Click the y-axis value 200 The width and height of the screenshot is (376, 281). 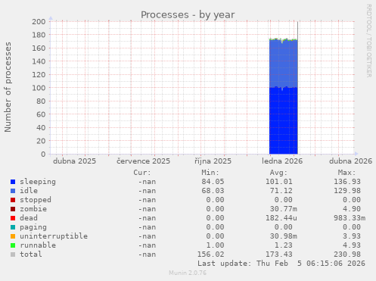point(39,22)
